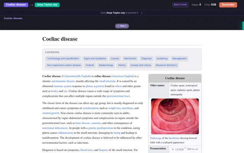Open the Endoscopy link in image caption
This screenshot has height=153, width=244.
click(x=156, y=138)
